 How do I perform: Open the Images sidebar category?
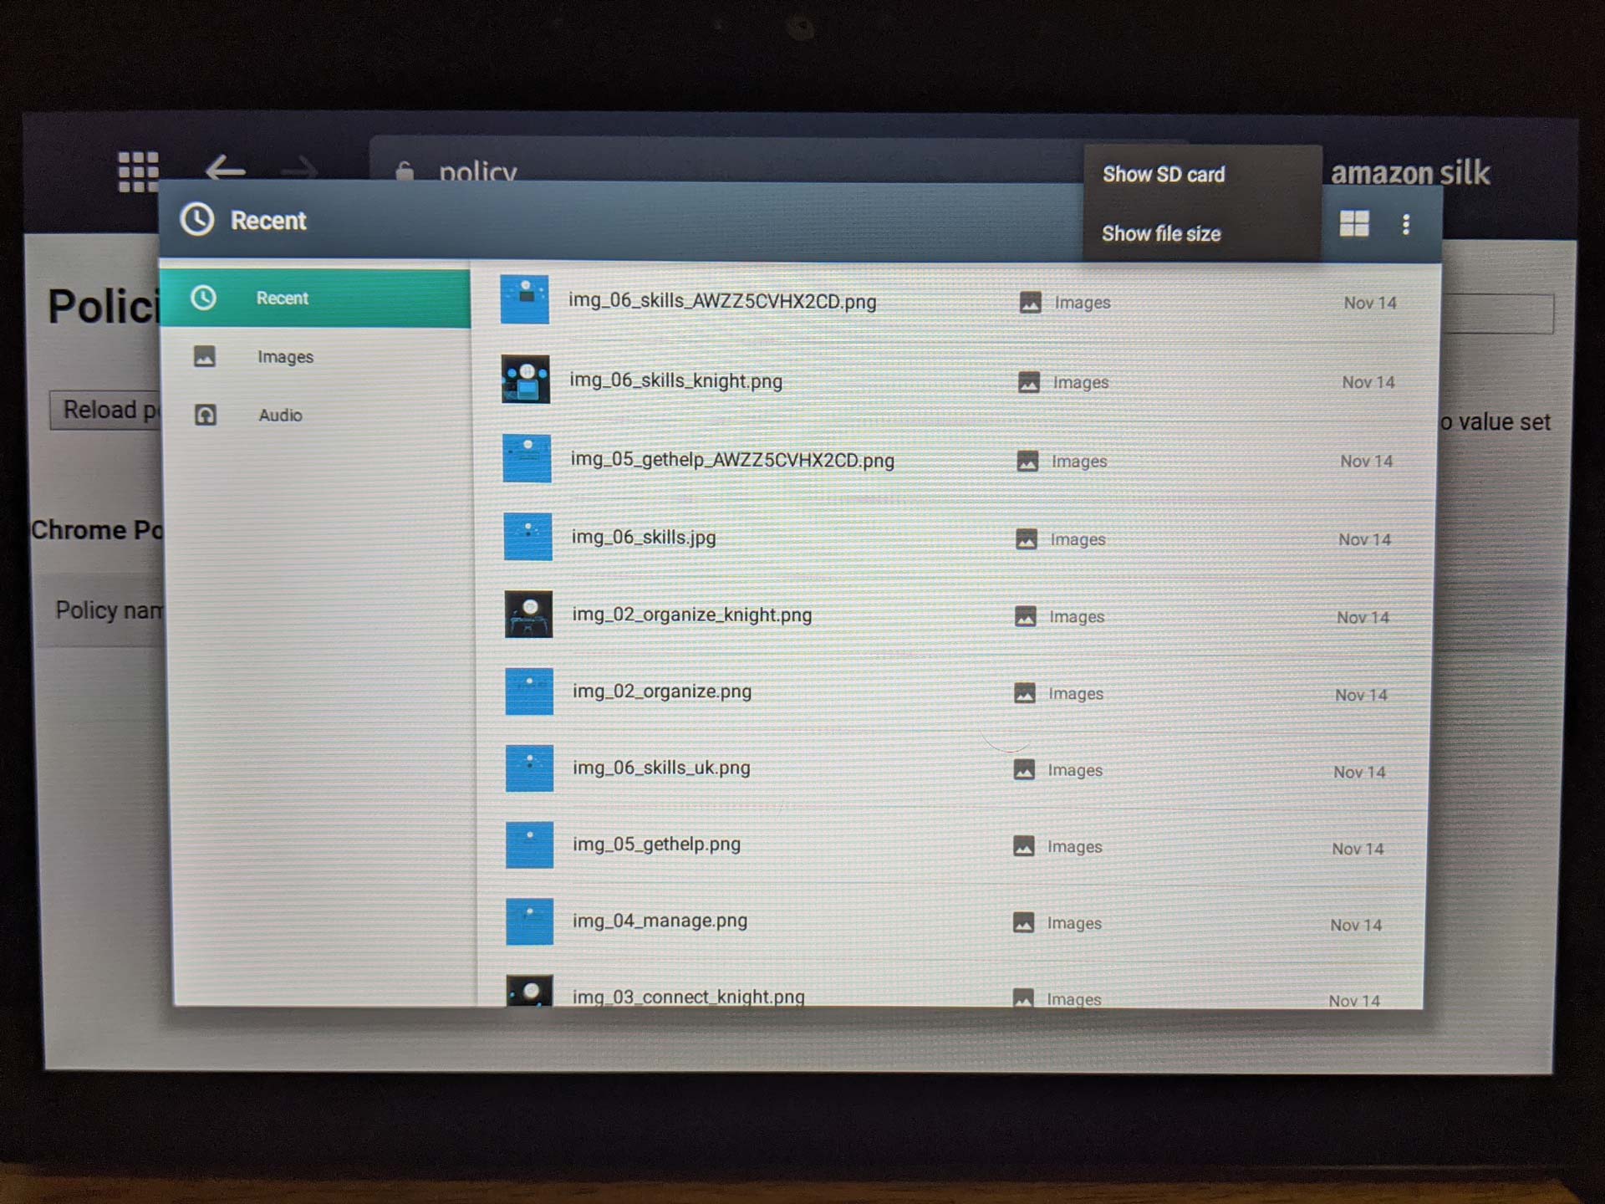(x=315, y=357)
